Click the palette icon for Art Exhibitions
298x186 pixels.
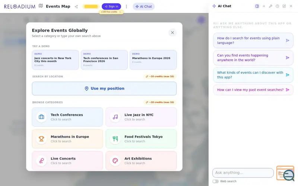click(115, 161)
